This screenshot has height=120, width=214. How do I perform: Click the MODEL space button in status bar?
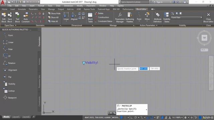(x=115, y=118)
